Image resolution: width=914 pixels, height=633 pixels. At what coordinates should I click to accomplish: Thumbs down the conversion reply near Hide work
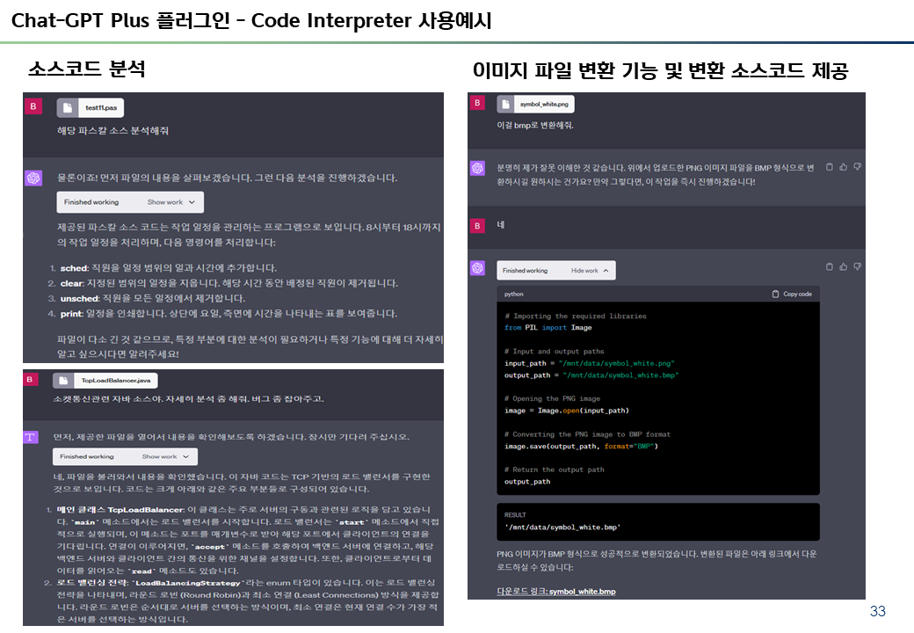[x=858, y=266]
